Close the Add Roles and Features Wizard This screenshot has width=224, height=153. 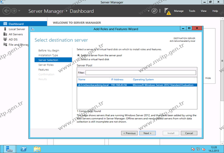click(x=197, y=28)
